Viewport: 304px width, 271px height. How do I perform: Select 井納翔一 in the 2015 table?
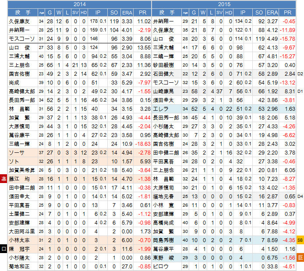point(163,21)
